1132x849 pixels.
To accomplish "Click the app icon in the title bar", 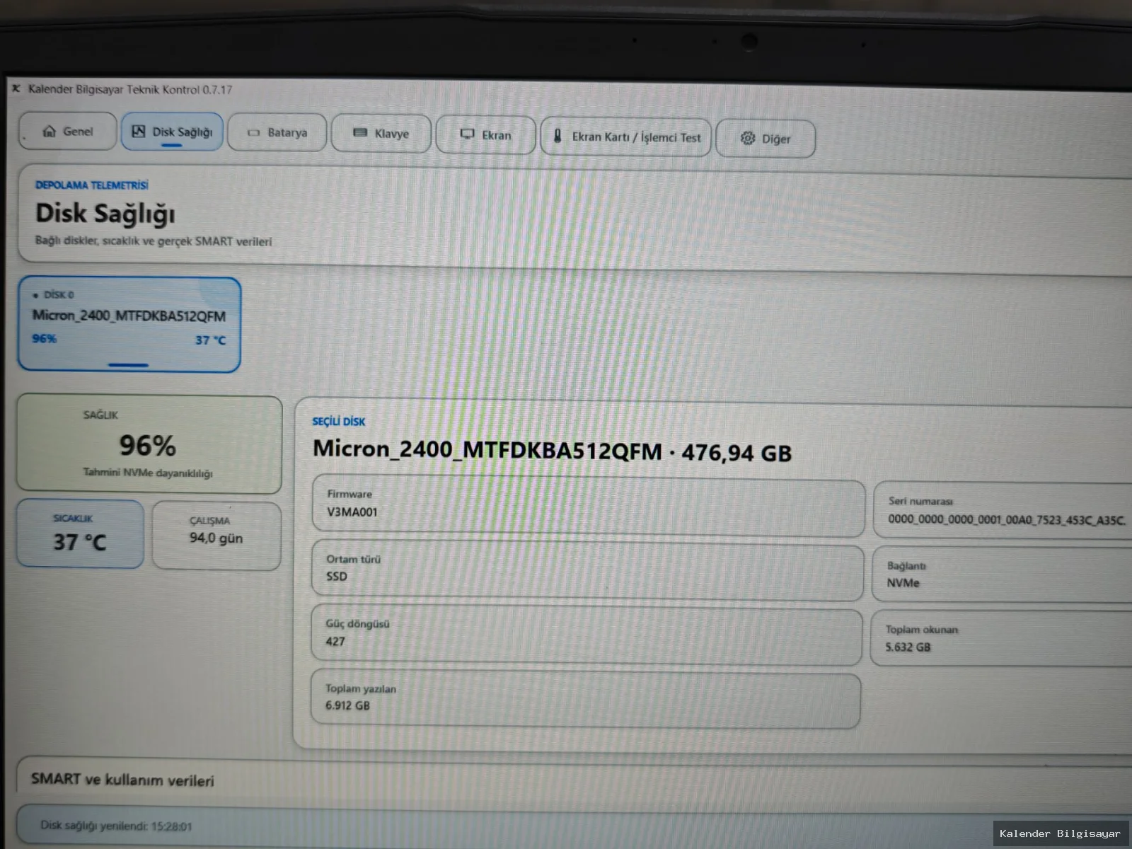I will click(16, 88).
